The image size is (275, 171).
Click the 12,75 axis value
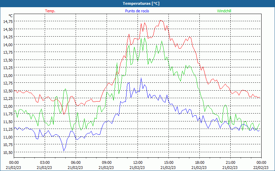click(x=8, y=83)
